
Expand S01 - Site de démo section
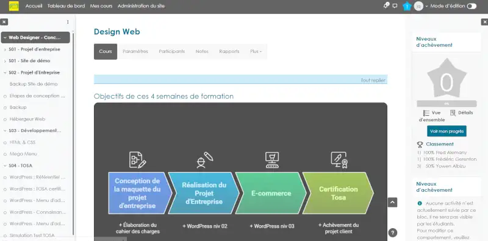click(5, 61)
